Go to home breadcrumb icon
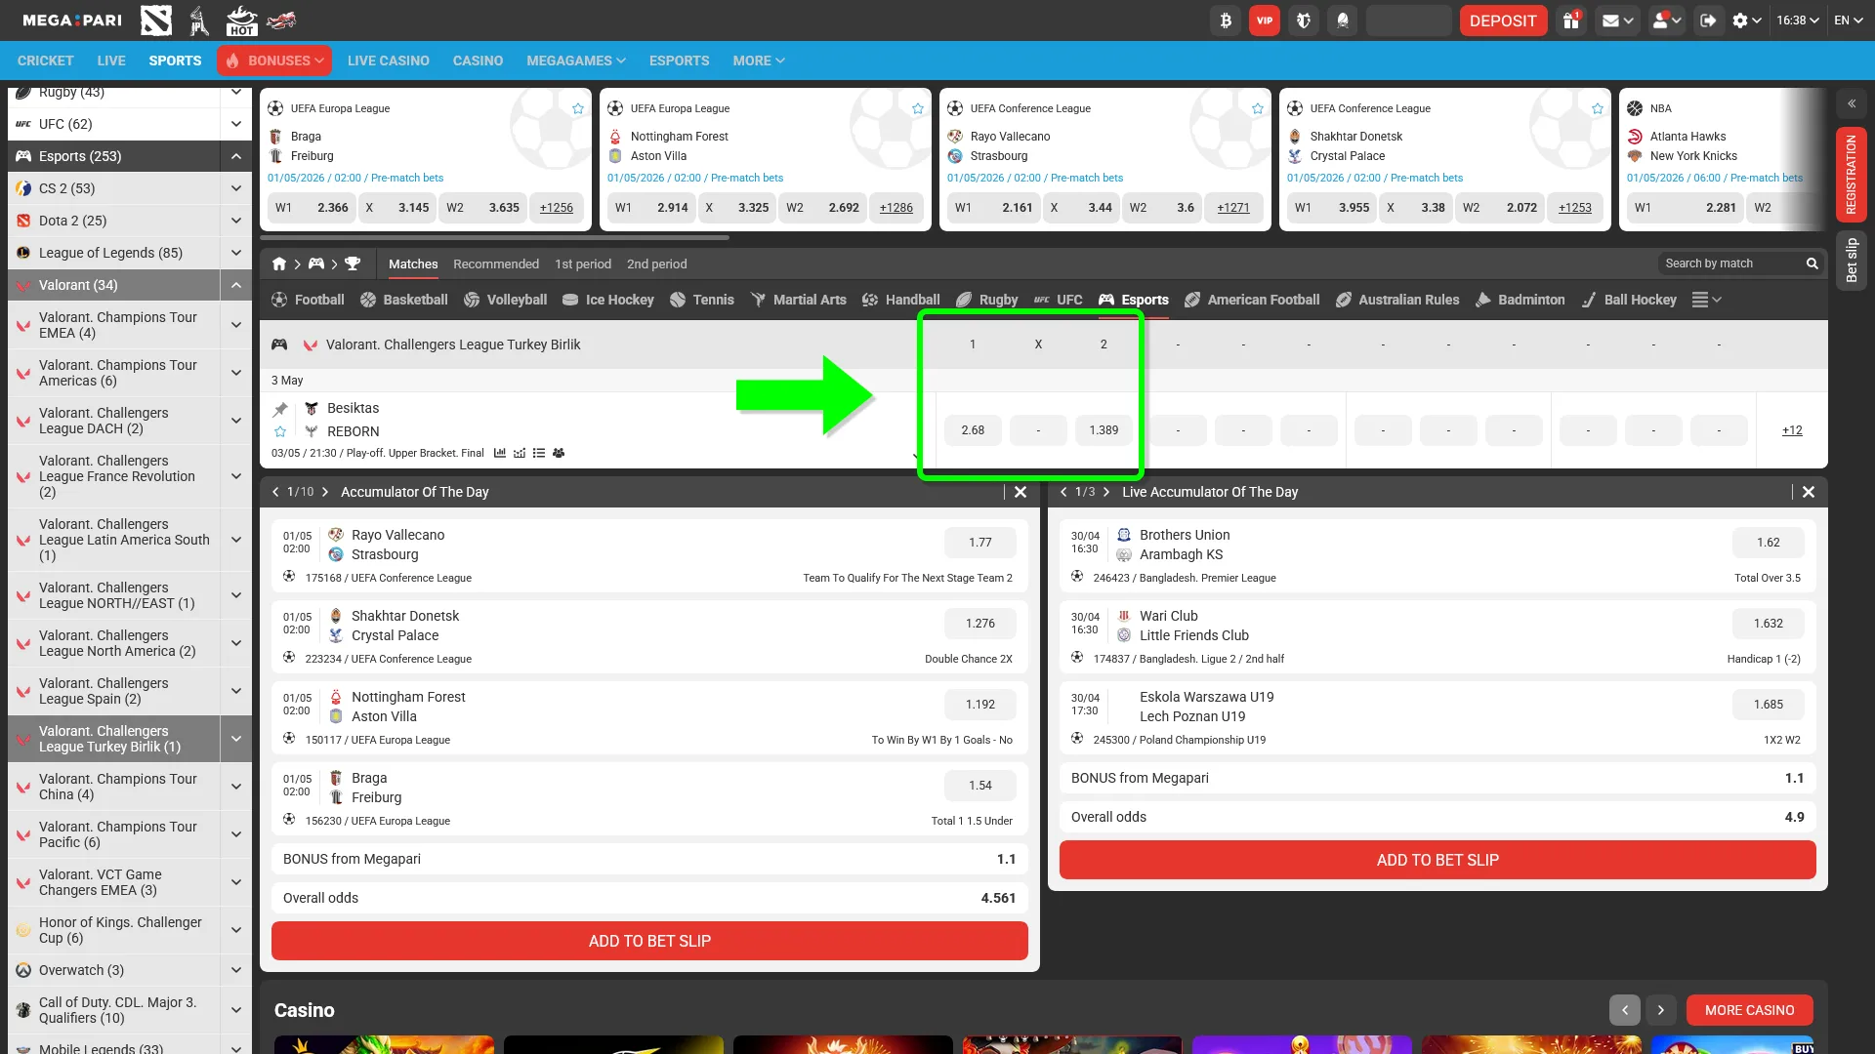Viewport: 1875px width, 1054px height. (279, 263)
